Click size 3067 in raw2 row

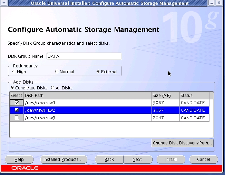click(x=166, y=110)
